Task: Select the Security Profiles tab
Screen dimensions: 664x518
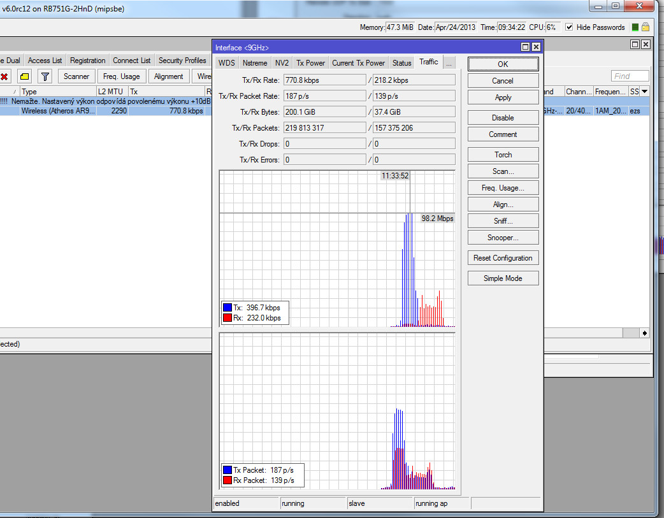Action: (182, 60)
